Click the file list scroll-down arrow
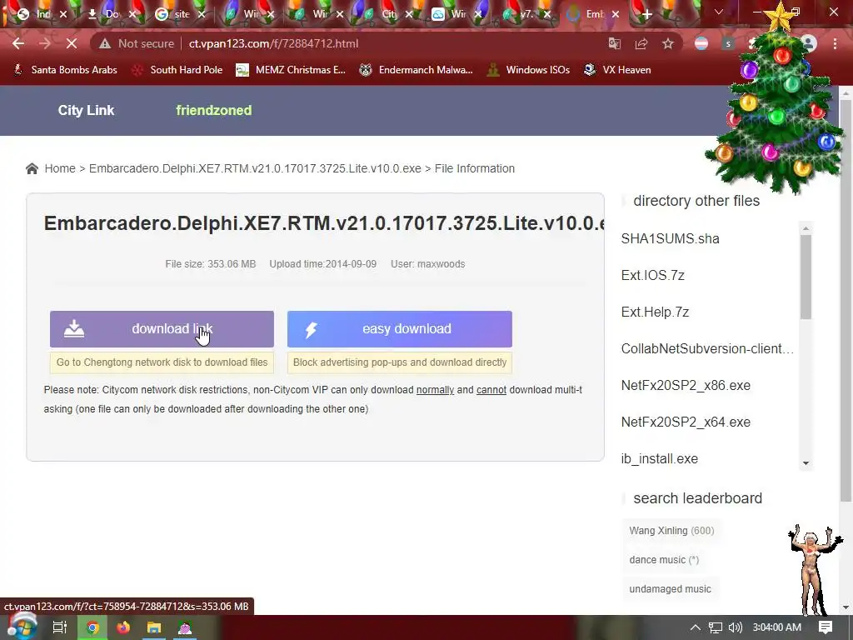 point(806,463)
